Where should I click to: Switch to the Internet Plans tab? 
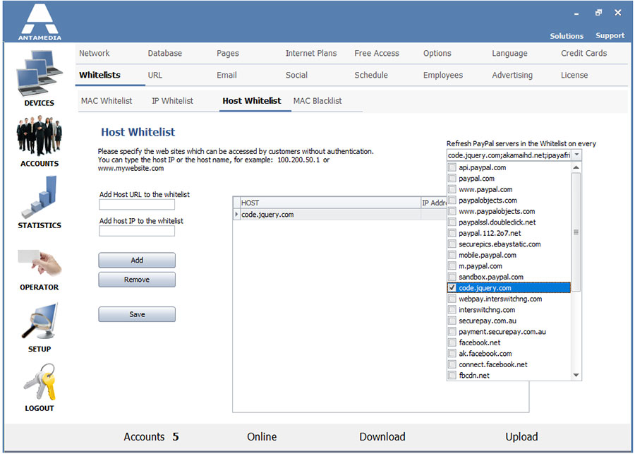point(311,53)
